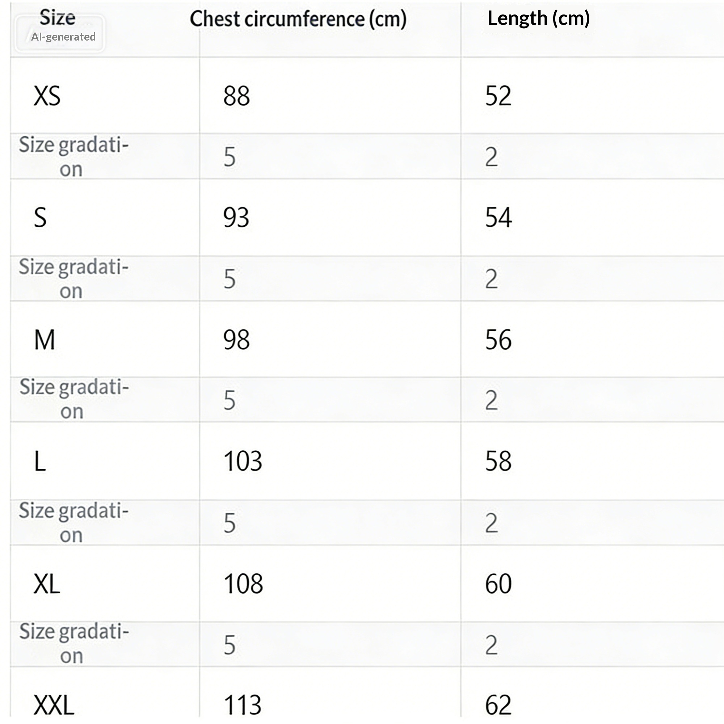
Task: Select length value 54
Action: [498, 218]
